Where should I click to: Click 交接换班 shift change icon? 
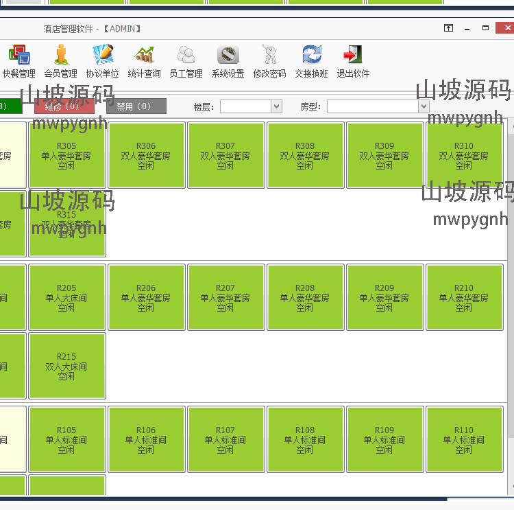click(311, 54)
